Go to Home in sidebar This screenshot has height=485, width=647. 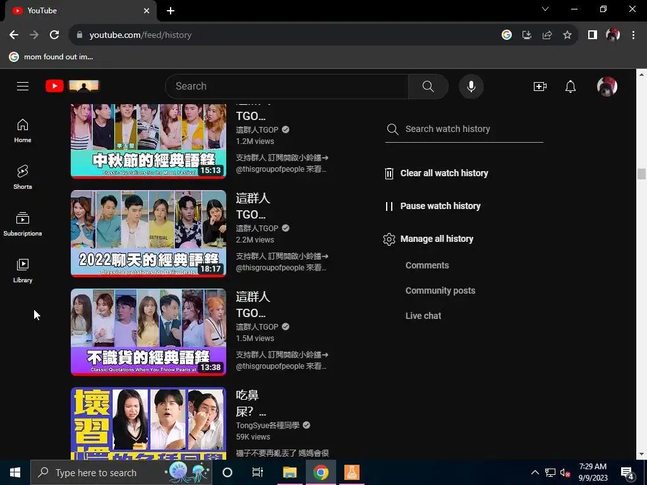[23, 130]
